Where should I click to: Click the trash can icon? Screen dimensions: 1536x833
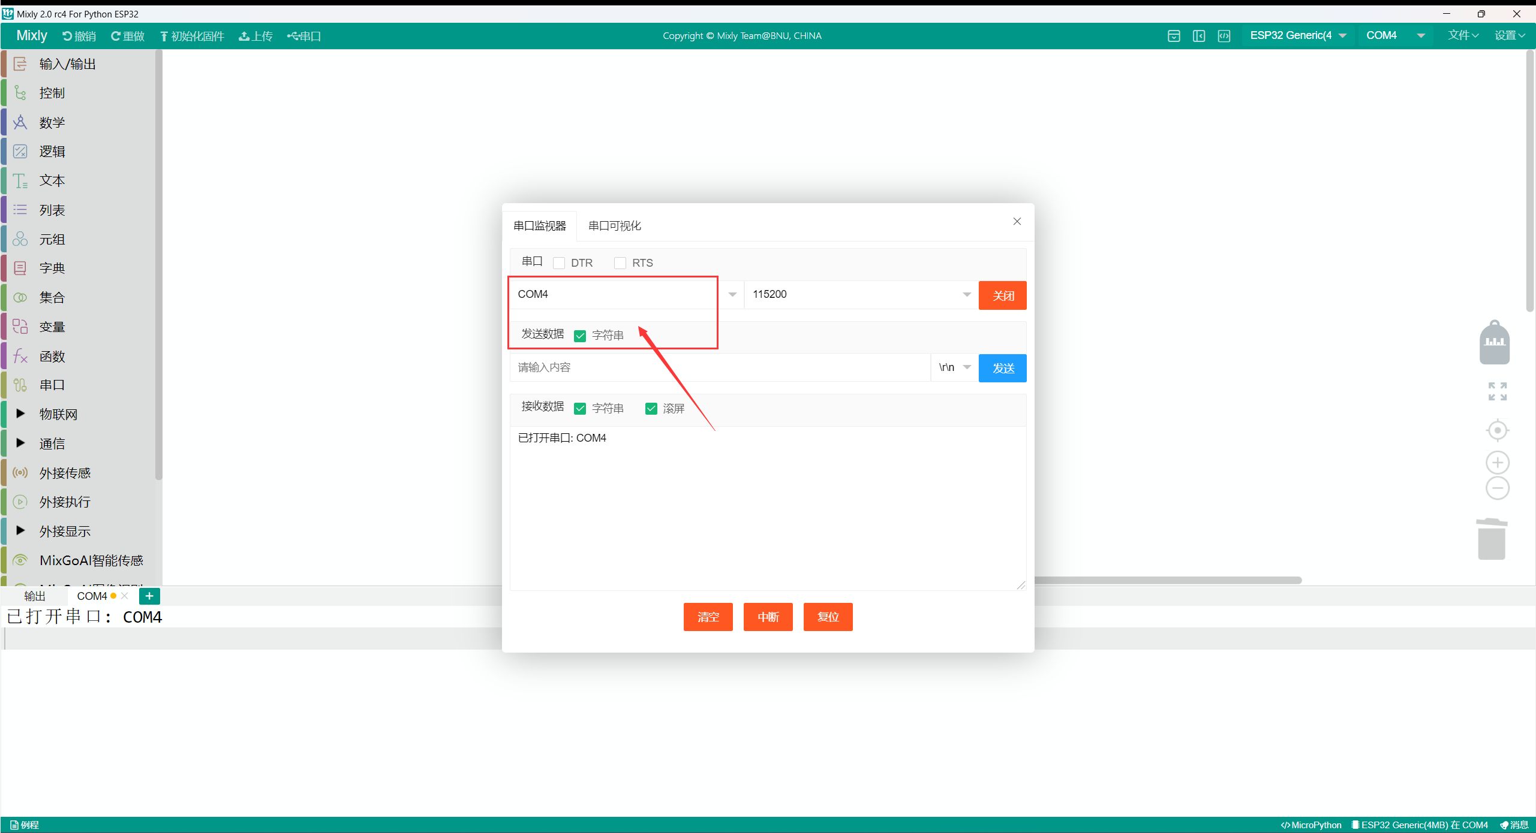click(x=1491, y=539)
